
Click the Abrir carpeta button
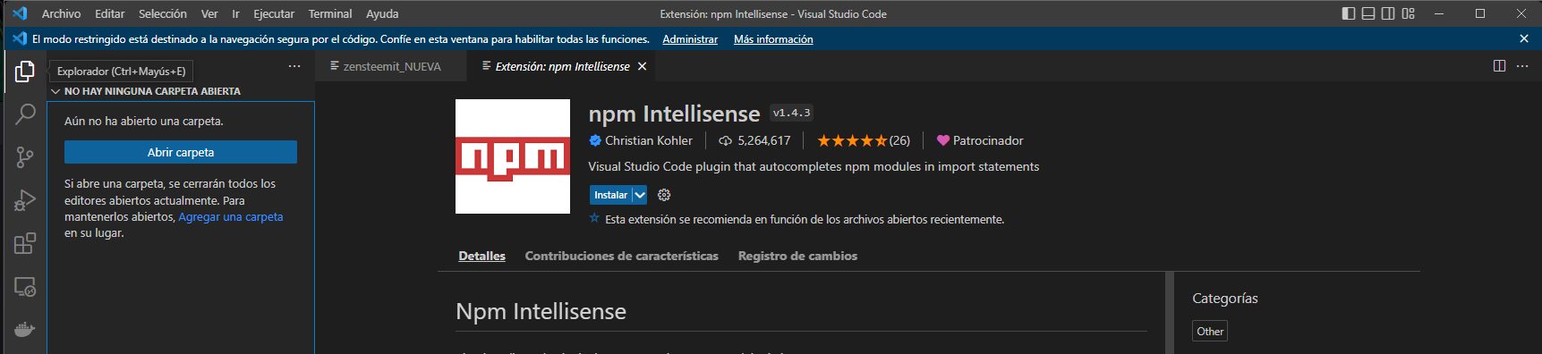(181, 152)
